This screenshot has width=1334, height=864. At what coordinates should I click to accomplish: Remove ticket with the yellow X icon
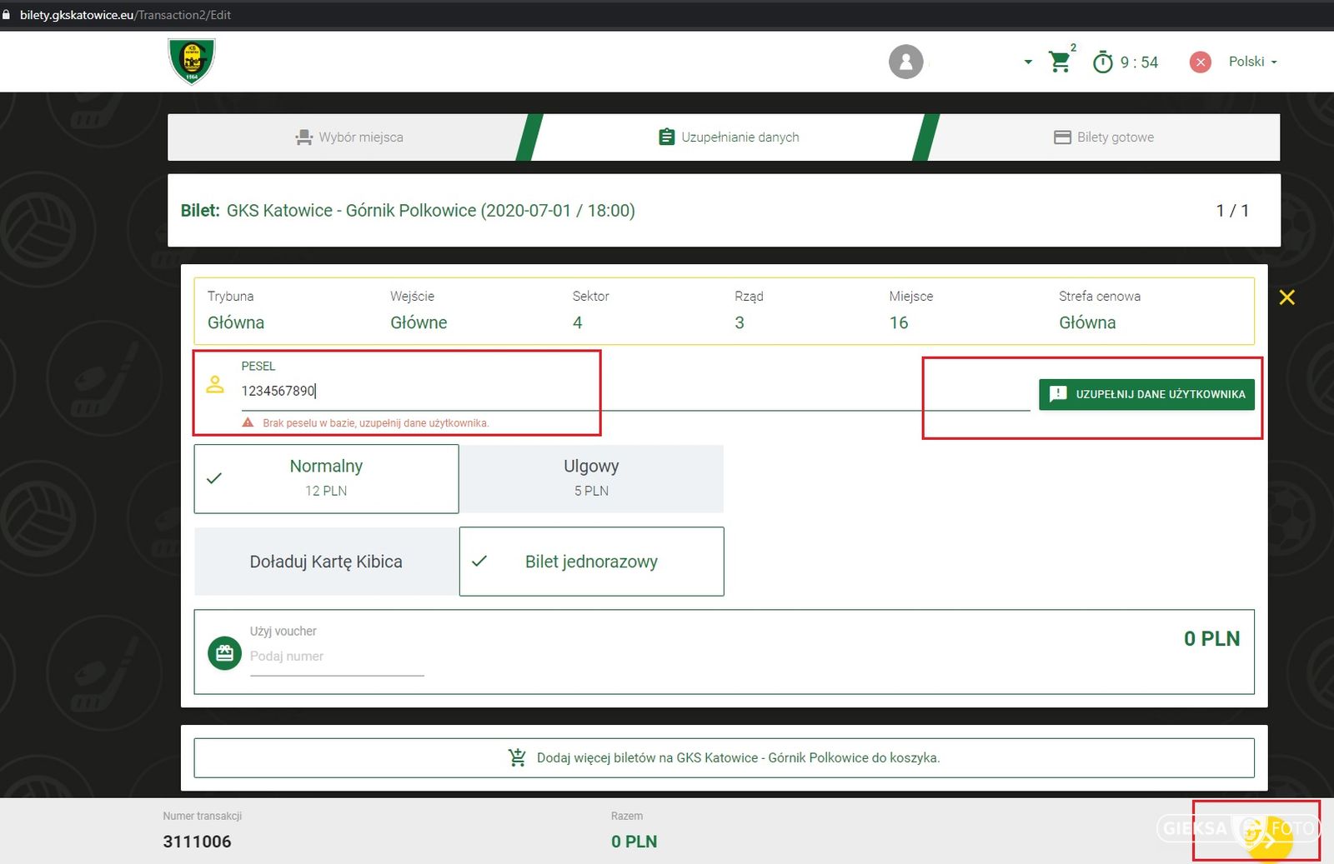click(x=1286, y=297)
